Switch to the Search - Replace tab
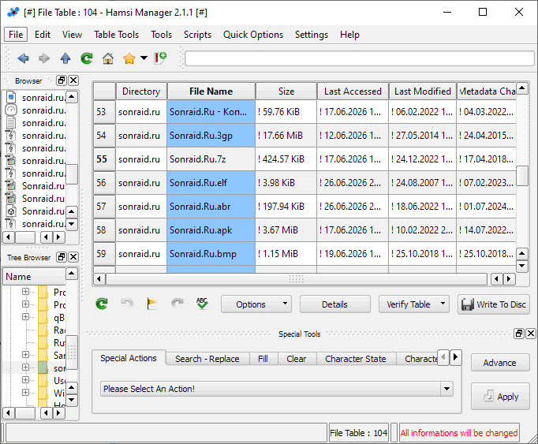The width and height of the screenshot is (538, 444). click(x=207, y=359)
